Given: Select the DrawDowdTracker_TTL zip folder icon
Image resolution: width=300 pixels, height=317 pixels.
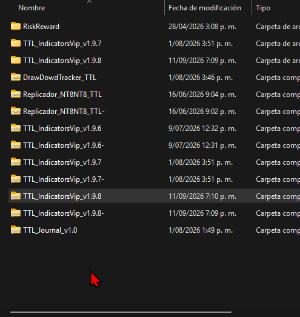Looking at the screenshot, I should click(x=16, y=77).
